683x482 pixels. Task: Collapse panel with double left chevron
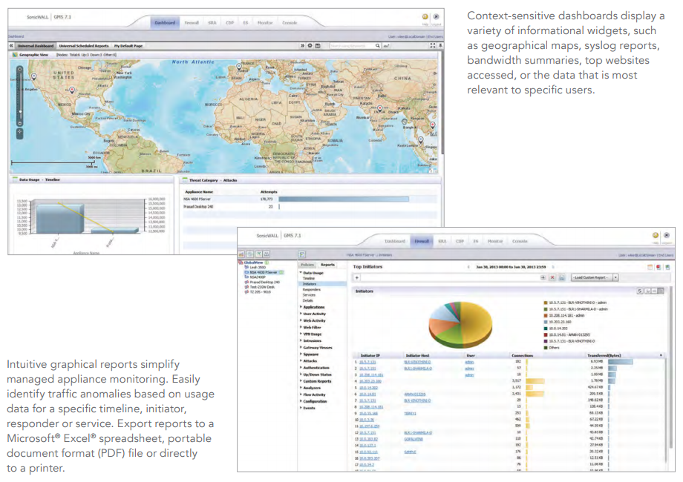click(x=11, y=46)
